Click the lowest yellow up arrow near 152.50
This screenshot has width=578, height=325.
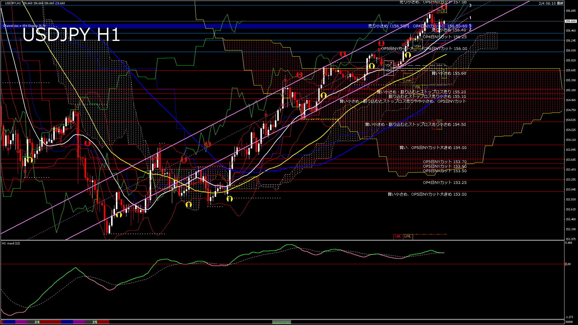point(119,215)
